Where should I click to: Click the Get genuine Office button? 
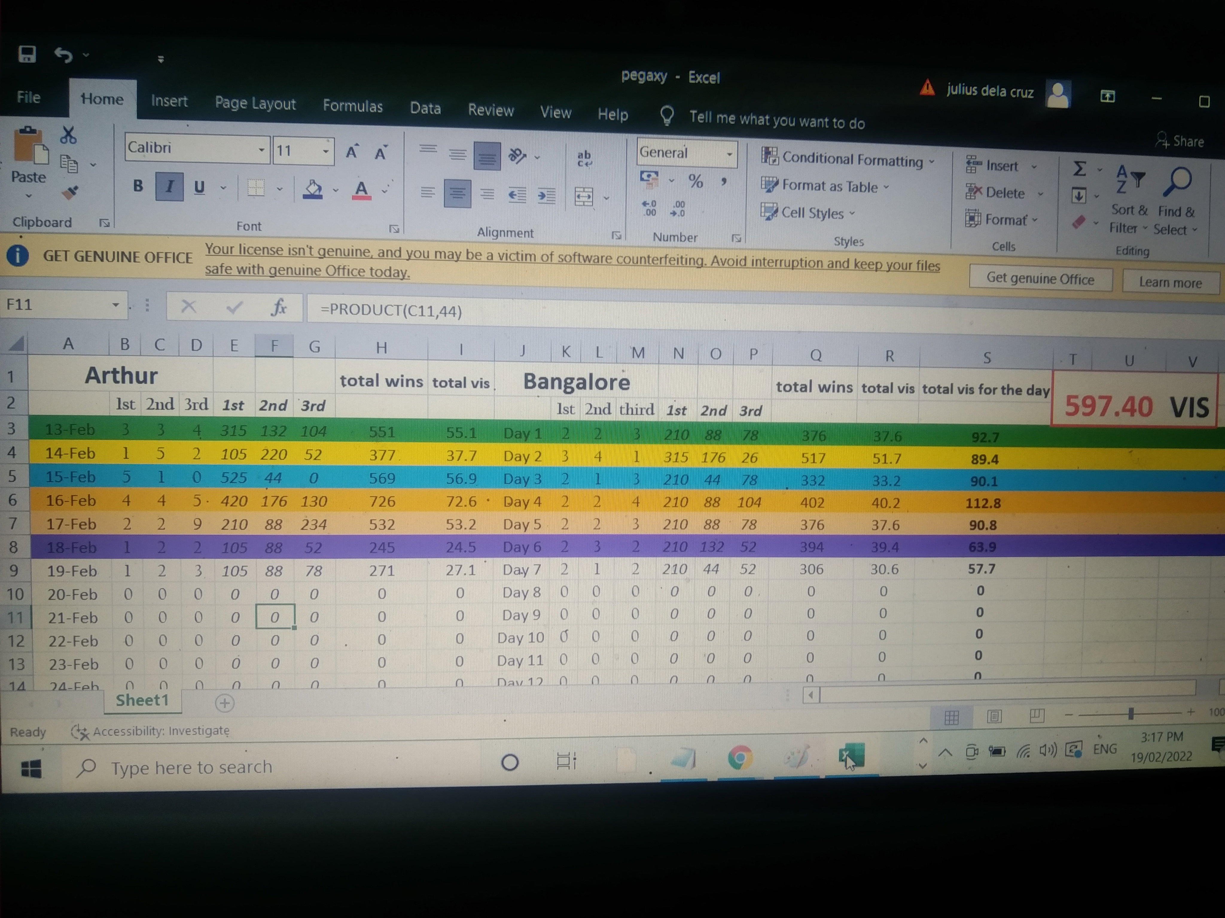1040,278
